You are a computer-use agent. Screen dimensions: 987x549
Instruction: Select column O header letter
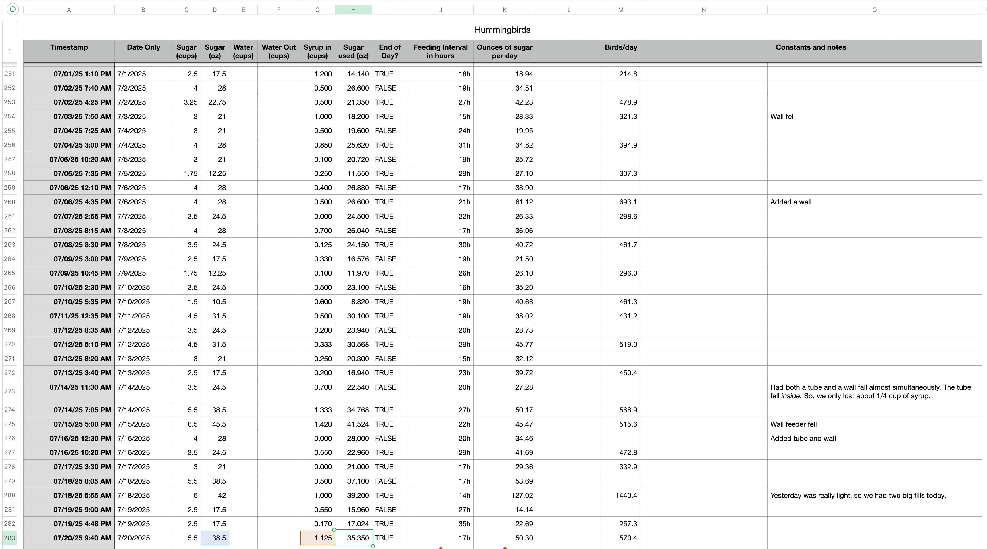pyautogui.click(x=874, y=10)
